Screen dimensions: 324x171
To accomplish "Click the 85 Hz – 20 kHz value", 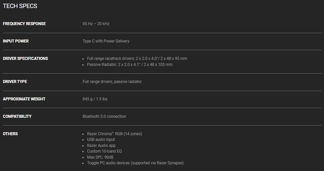I will 96,24.
